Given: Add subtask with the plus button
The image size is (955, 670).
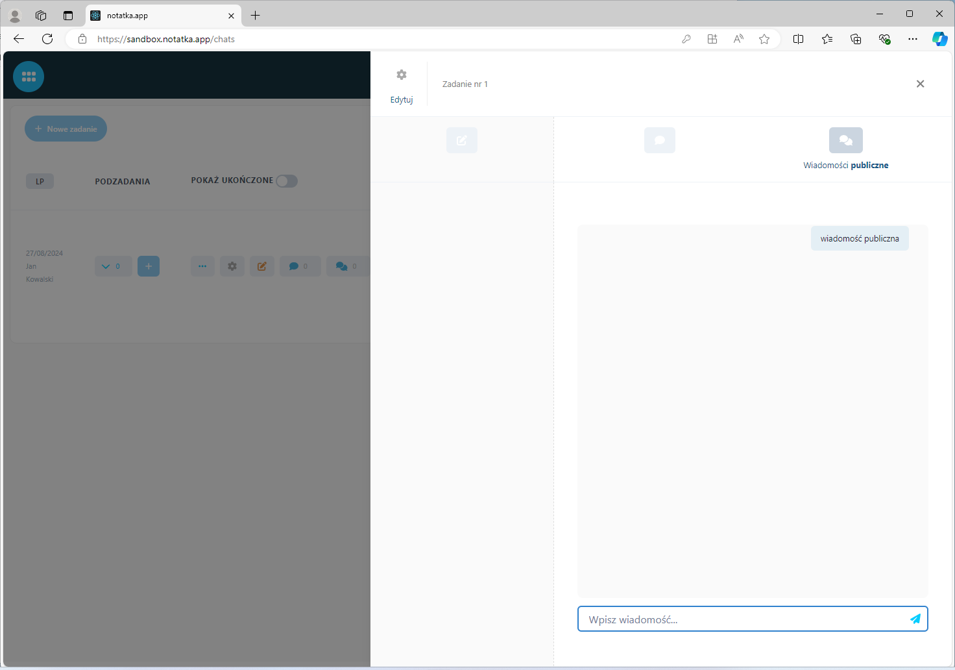Looking at the screenshot, I should click(x=149, y=266).
